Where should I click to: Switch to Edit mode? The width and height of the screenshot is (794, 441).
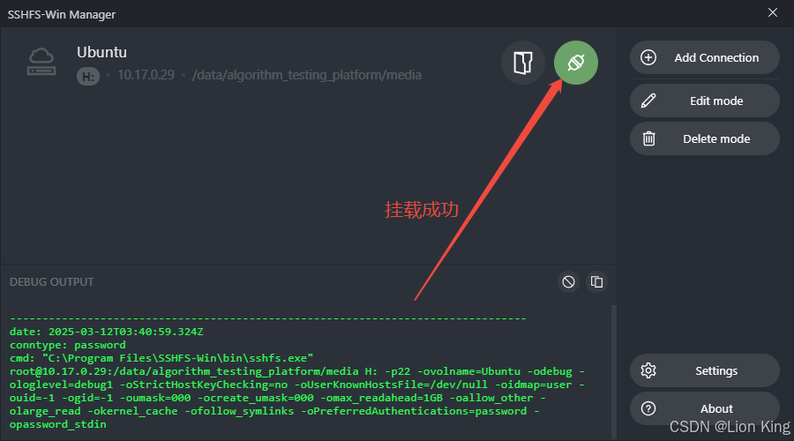tap(704, 101)
